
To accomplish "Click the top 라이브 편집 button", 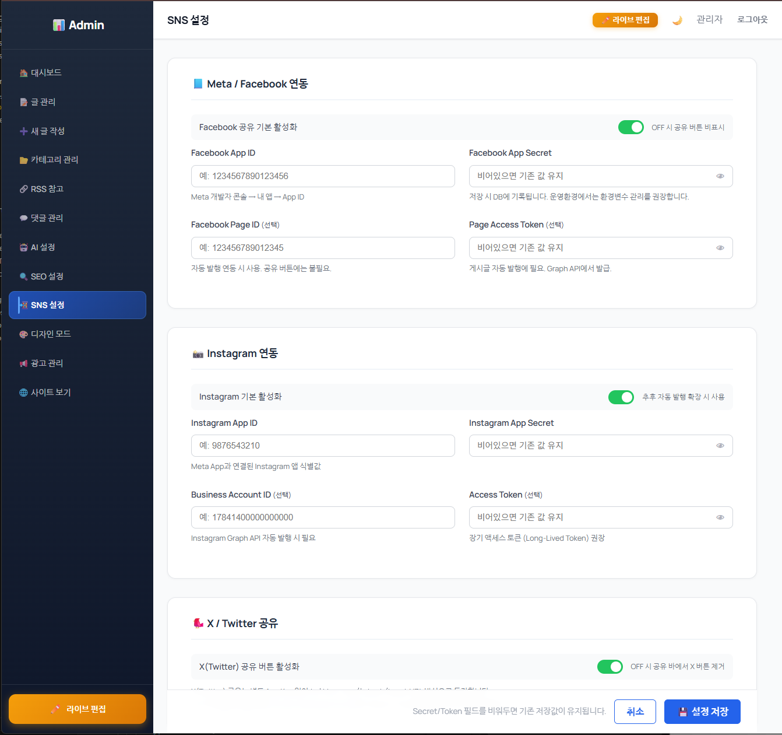I will [x=625, y=20].
